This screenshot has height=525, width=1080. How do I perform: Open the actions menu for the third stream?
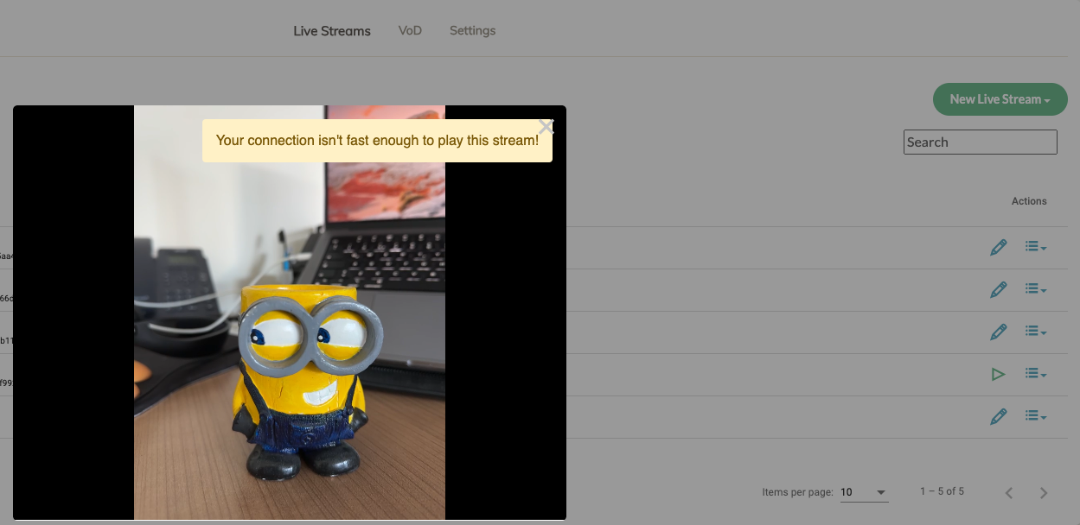pyautogui.click(x=1034, y=332)
